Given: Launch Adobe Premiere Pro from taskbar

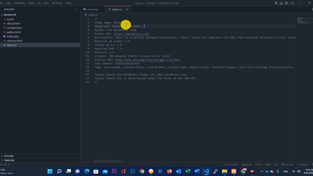Looking at the screenshot, I should pyautogui.click(x=114, y=171).
